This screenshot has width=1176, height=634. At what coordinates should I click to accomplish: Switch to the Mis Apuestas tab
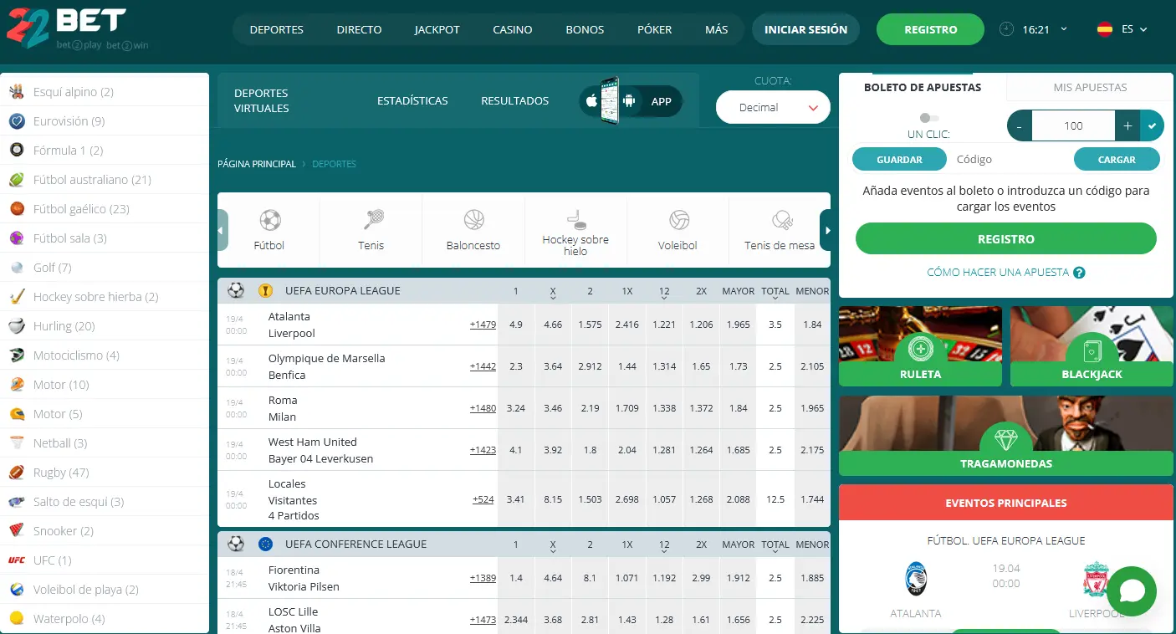point(1089,87)
